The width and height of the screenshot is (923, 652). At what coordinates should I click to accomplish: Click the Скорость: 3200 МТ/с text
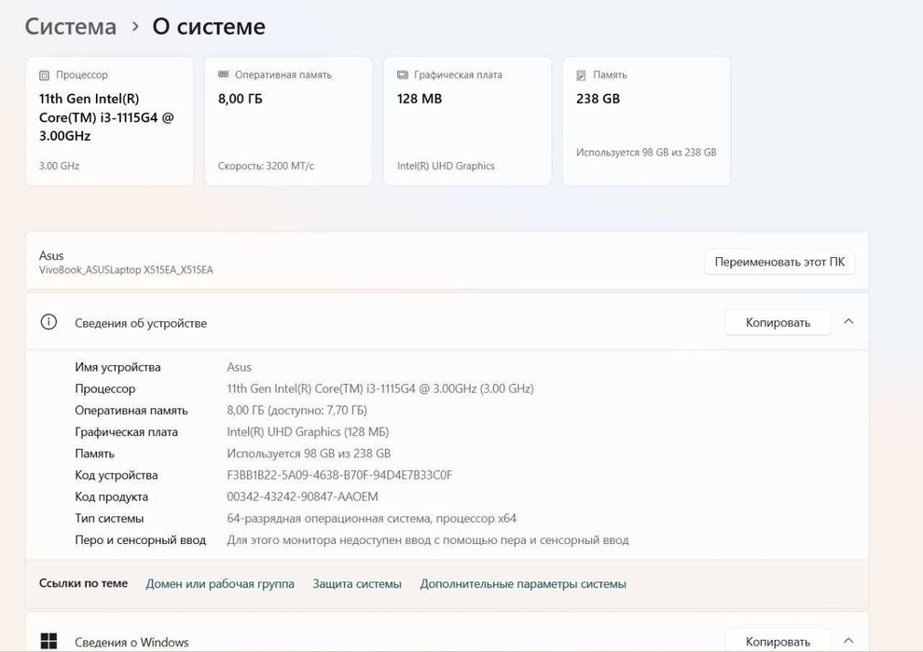tap(266, 166)
